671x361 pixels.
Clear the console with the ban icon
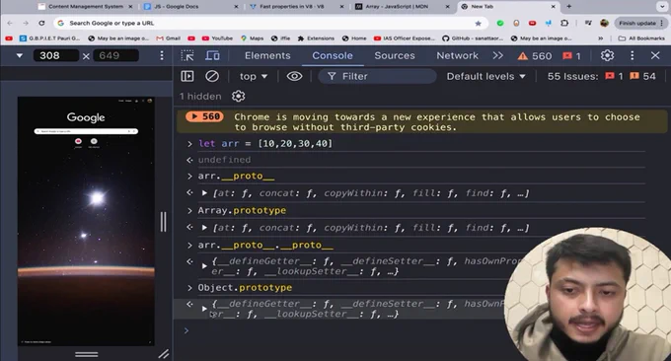pos(212,76)
